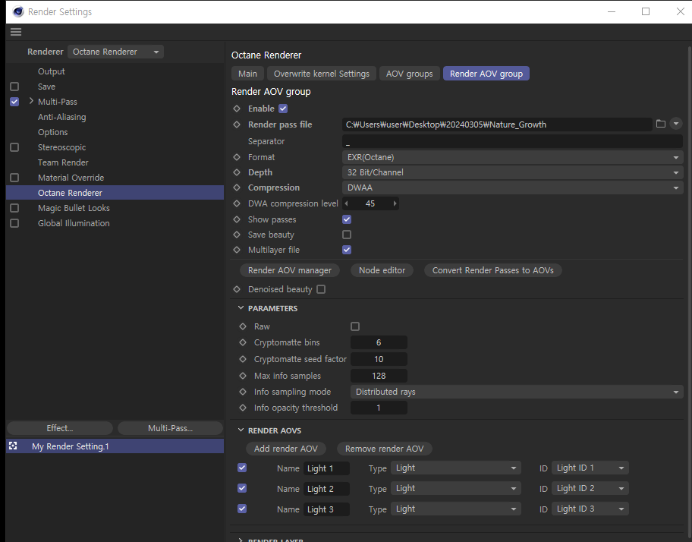Click keyframe diamond beside Show passes
692x542 pixels.
click(x=237, y=219)
